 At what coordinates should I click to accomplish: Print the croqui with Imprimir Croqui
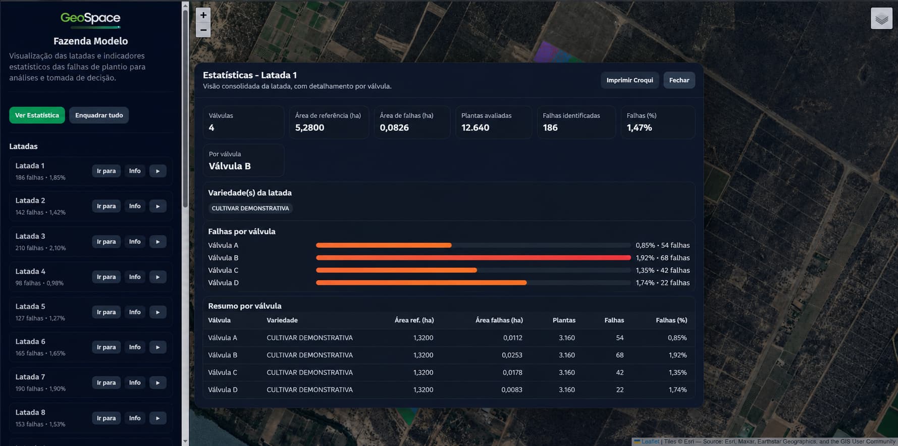pos(629,80)
